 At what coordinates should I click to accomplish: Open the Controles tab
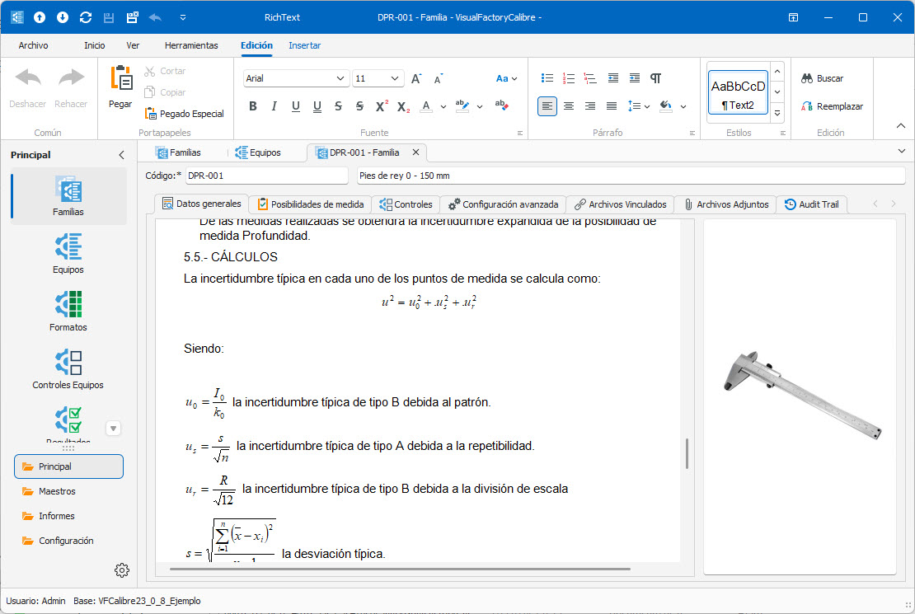(x=406, y=204)
